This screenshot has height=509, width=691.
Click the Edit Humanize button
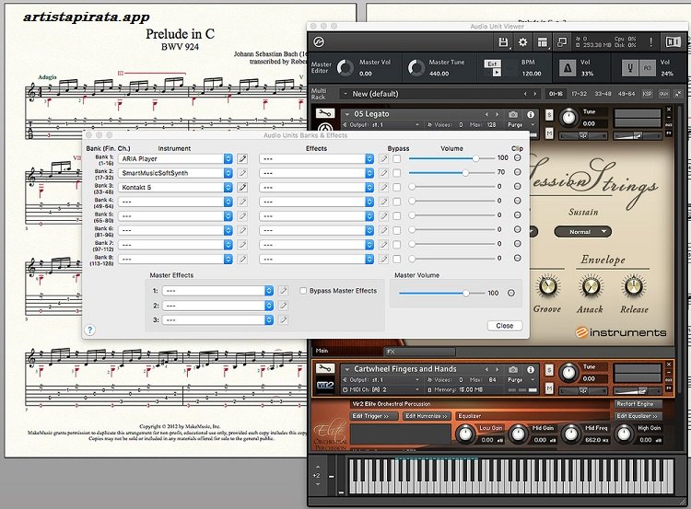426,416
